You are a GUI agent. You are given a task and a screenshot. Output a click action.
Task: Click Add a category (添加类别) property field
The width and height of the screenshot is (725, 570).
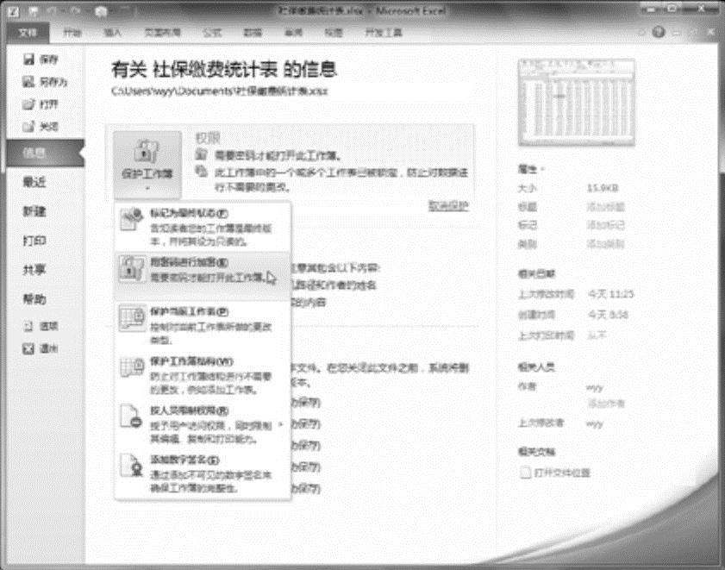pyautogui.click(x=606, y=244)
